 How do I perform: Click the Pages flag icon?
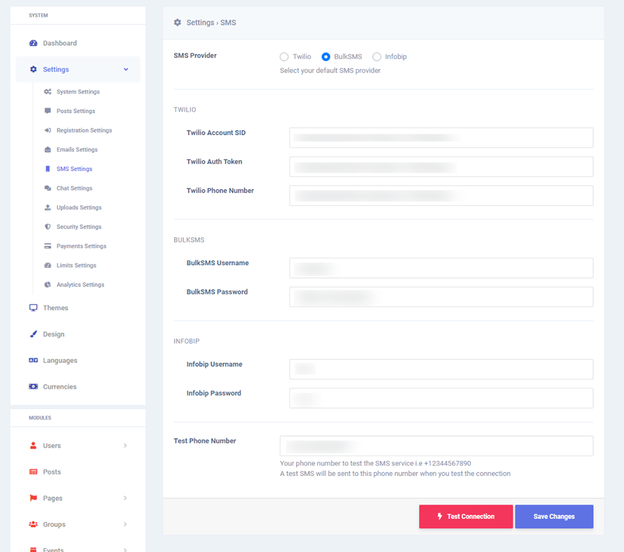tap(33, 498)
